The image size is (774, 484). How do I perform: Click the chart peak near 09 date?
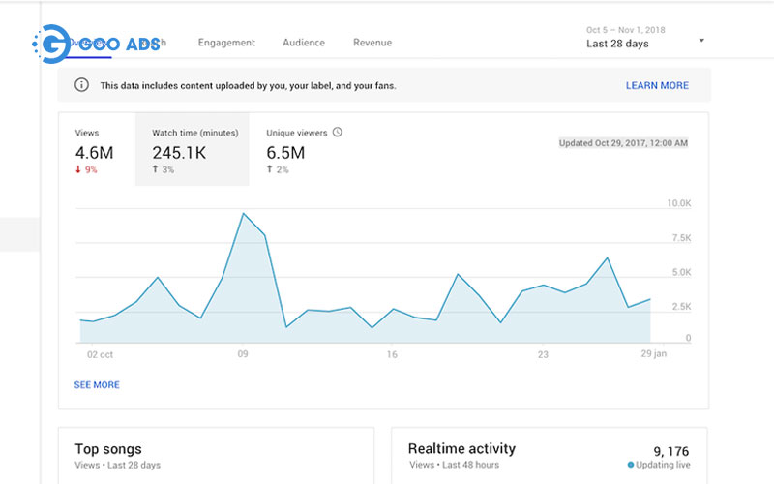[x=244, y=213]
